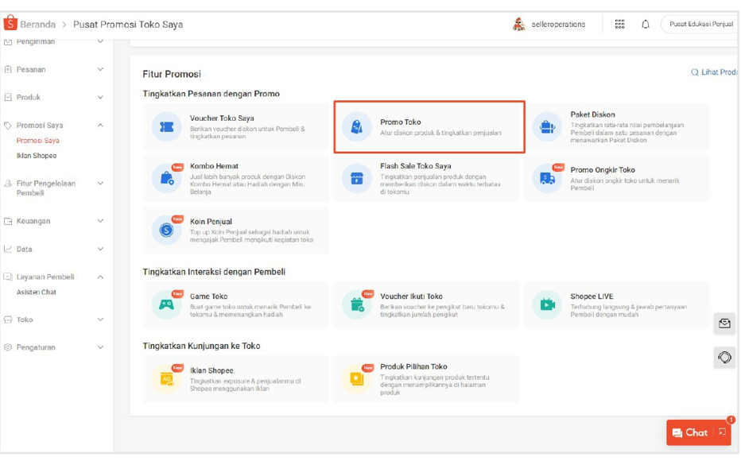This screenshot has height=461, width=741.
Task: Click the Kombo Hemat bag icon
Action: point(167,179)
